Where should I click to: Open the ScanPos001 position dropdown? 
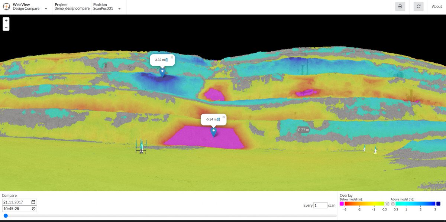[119, 8]
